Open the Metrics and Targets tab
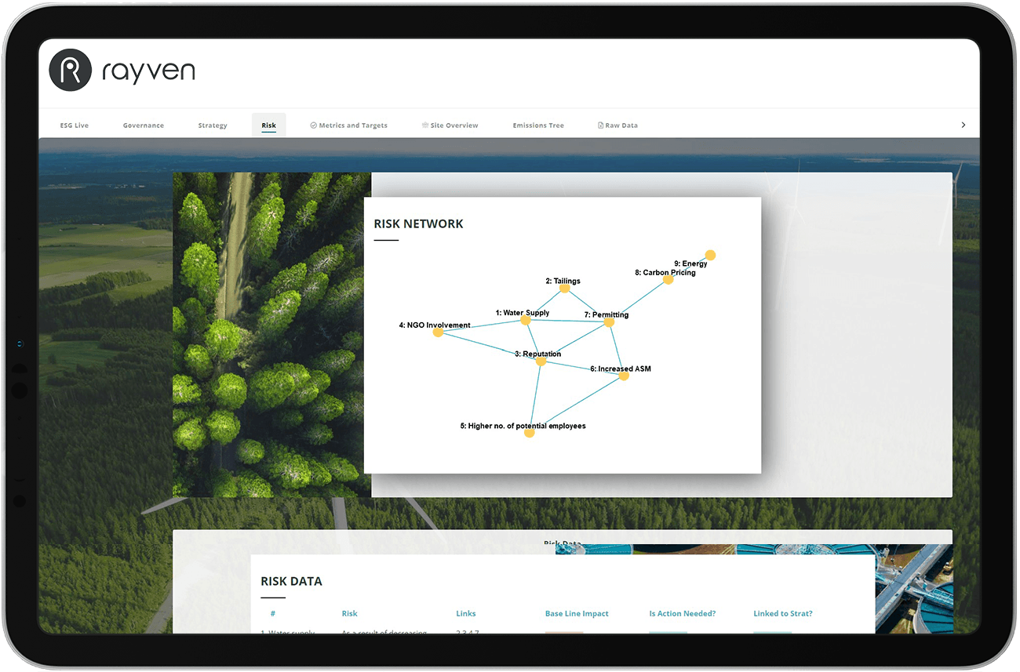The height and width of the screenshot is (672, 1020). click(349, 125)
